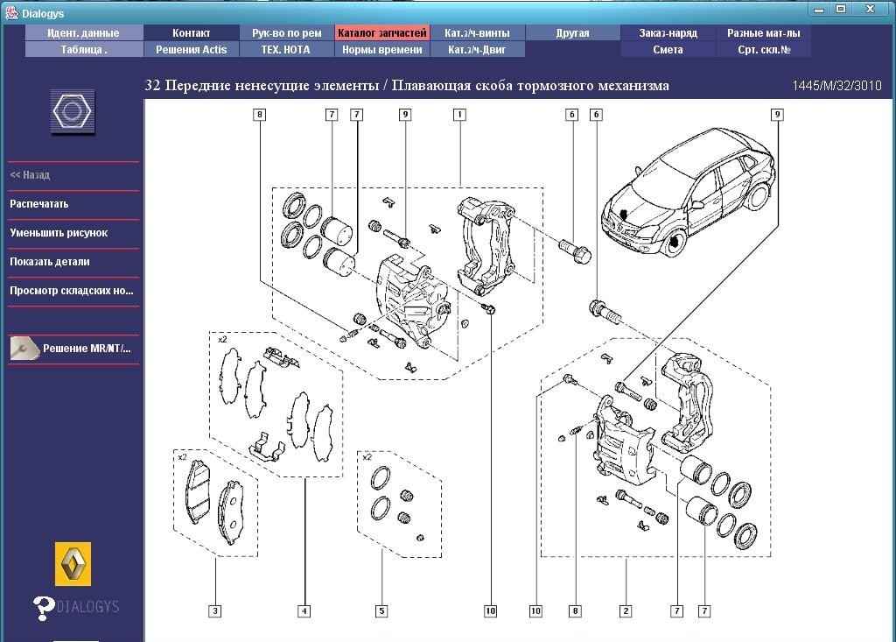
Task: Select the Каталог запчастей tab
Action: coord(381,32)
